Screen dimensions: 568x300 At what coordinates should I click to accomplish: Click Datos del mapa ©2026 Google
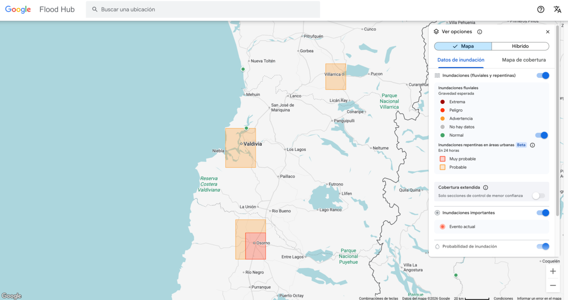(426, 298)
